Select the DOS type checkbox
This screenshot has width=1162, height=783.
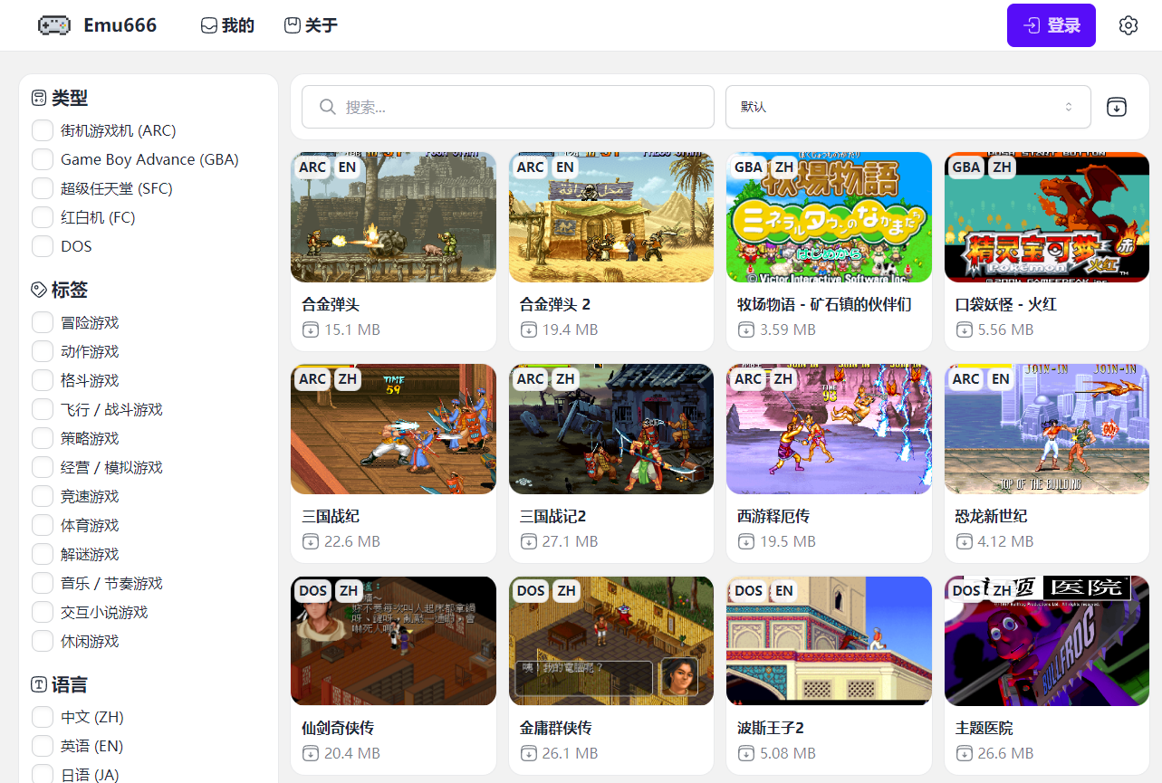coord(43,246)
